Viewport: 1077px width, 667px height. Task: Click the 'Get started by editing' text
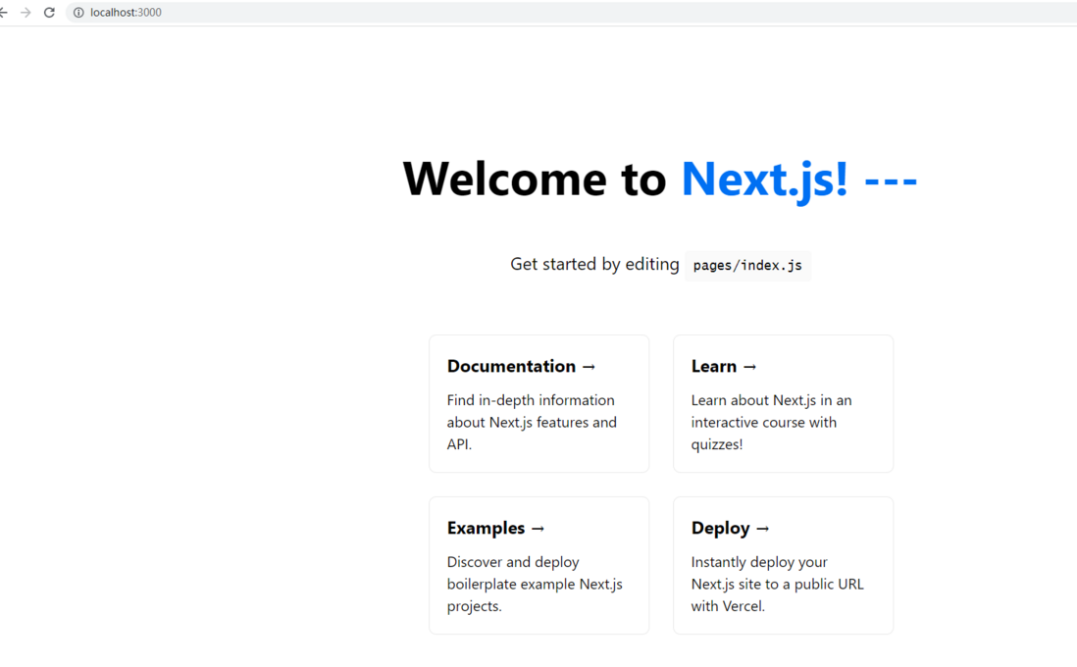click(594, 265)
